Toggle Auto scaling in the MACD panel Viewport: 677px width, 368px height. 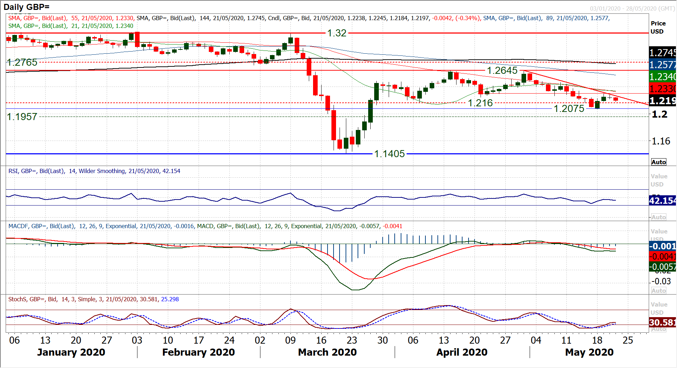659,291
